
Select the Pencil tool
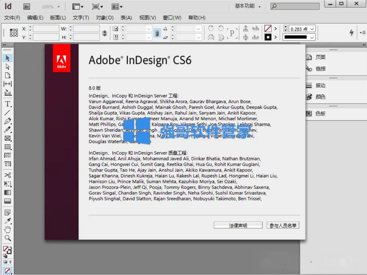pyautogui.click(x=7, y=130)
